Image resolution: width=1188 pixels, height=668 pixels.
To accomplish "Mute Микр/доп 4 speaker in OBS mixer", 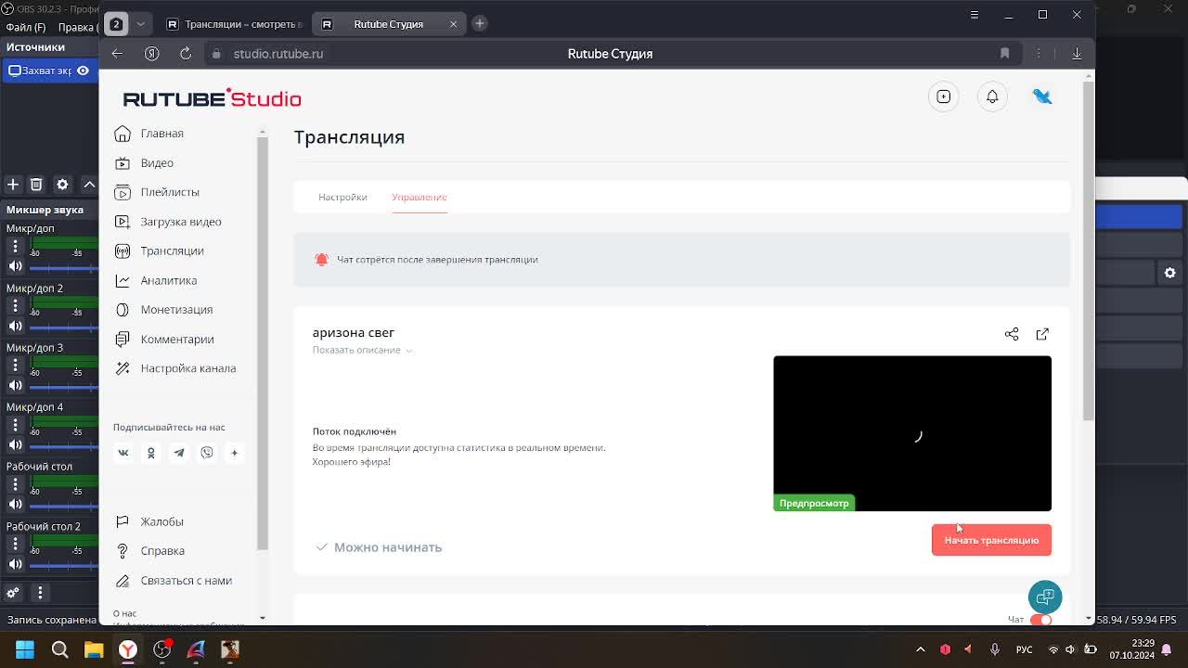I will click(x=15, y=444).
